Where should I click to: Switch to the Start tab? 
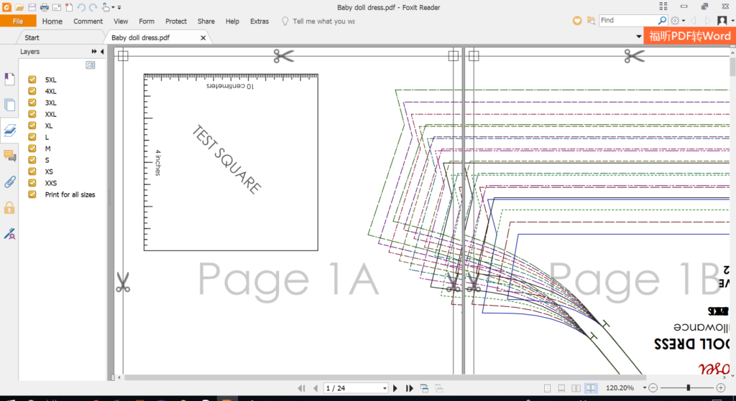click(x=32, y=37)
